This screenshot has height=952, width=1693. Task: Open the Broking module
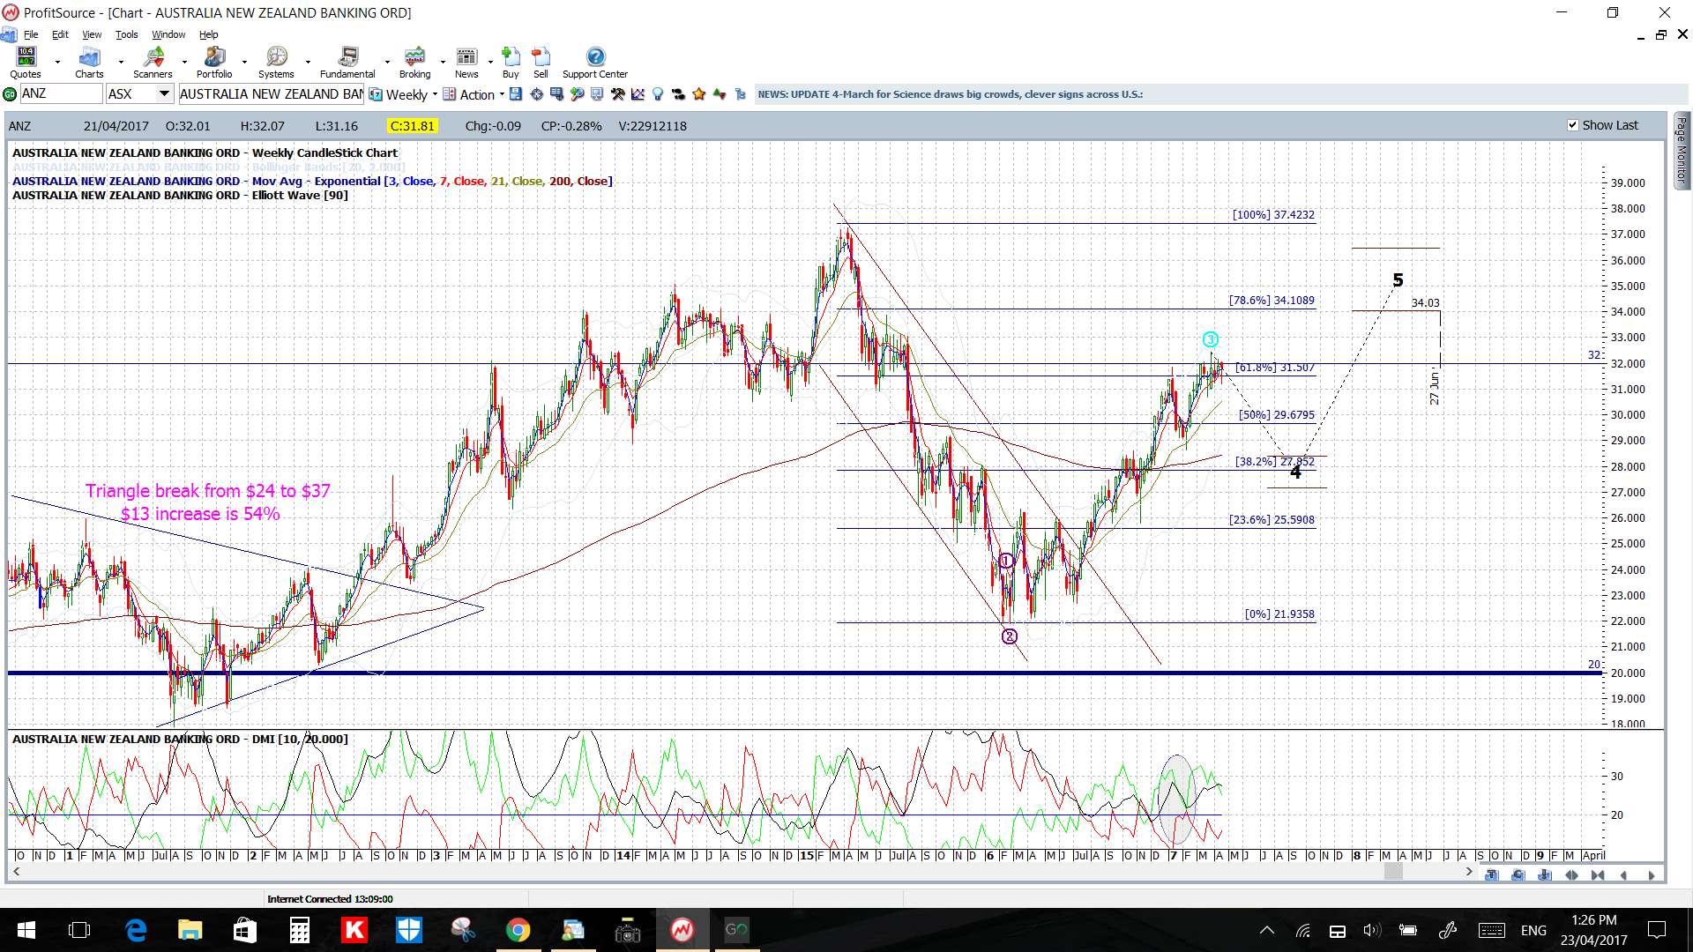point(414,63)
